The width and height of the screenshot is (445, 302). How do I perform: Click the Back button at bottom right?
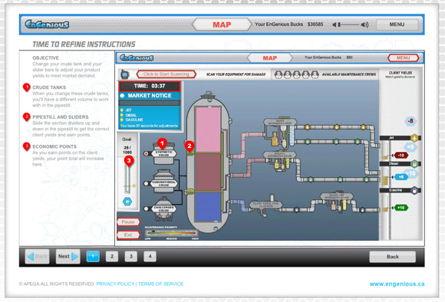tap(393, 257)
